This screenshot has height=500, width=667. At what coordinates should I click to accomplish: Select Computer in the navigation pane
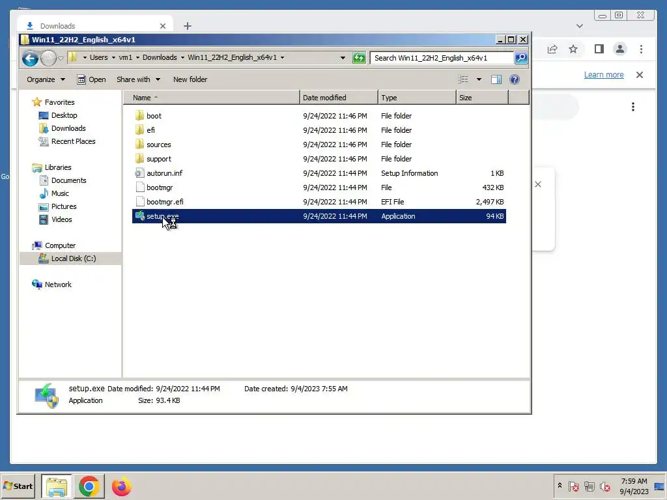tap(54, 245)
